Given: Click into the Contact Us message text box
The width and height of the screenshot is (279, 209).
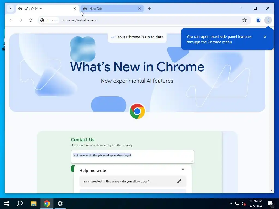Looking at the screenshot, I should [x=133, y=157].
